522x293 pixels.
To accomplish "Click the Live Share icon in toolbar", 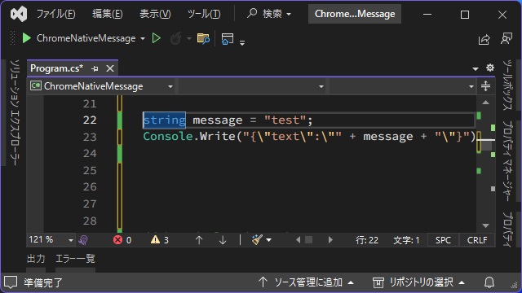I will pos(484,39).
